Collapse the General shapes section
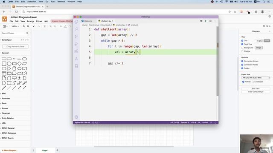This screenshot has width=273, height=153. [x=5, y=53]
